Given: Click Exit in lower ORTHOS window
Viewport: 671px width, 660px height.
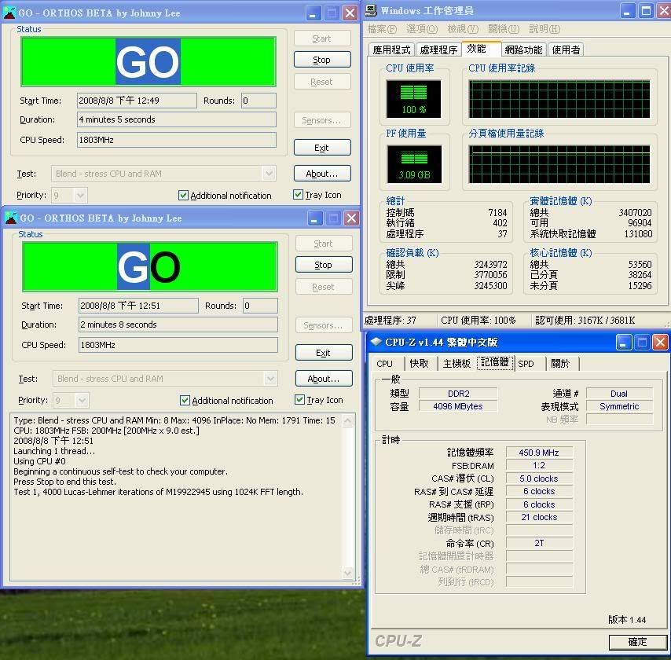Looking at the screenshot, I should coord(324,353).
